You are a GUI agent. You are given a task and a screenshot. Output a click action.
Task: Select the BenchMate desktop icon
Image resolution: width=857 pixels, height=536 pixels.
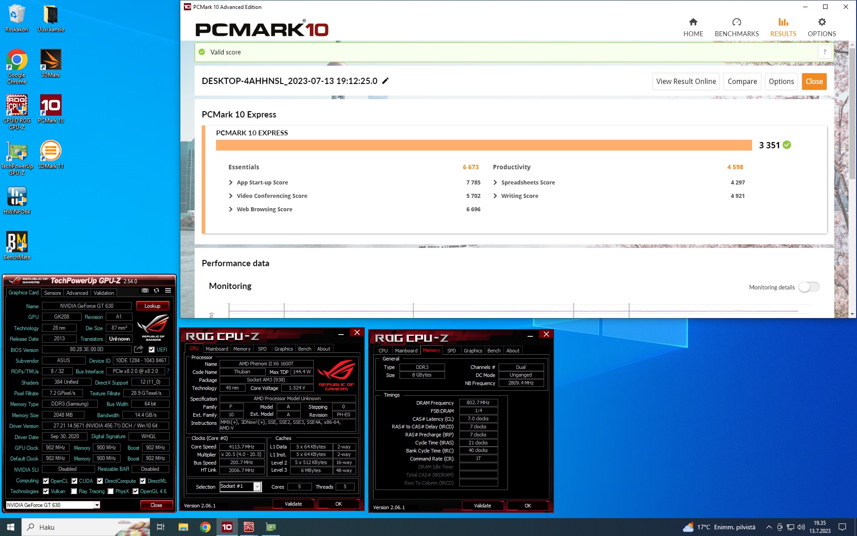17,246
